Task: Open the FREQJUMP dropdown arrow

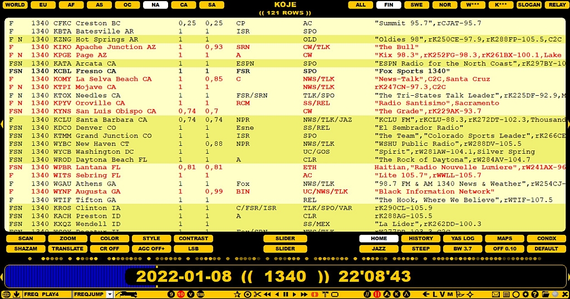Action: click(x=109, y=294)
